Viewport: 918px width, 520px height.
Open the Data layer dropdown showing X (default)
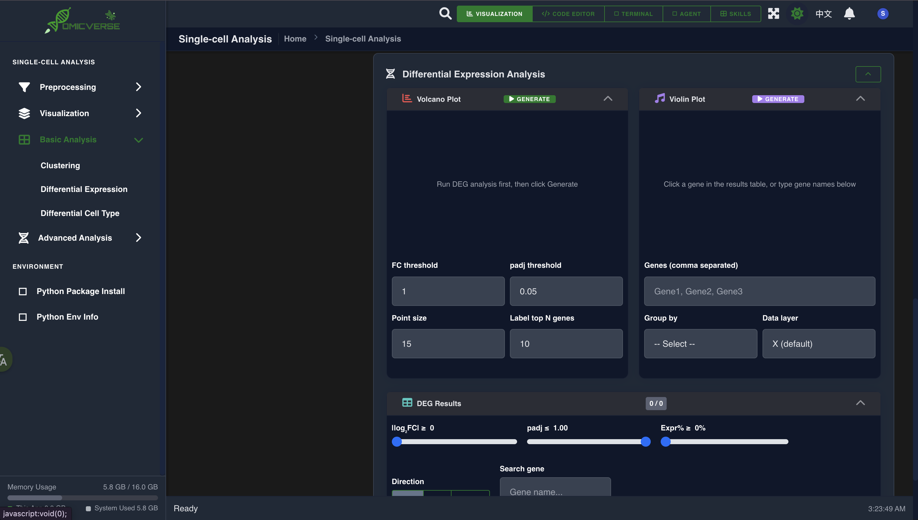pos(819,343)
